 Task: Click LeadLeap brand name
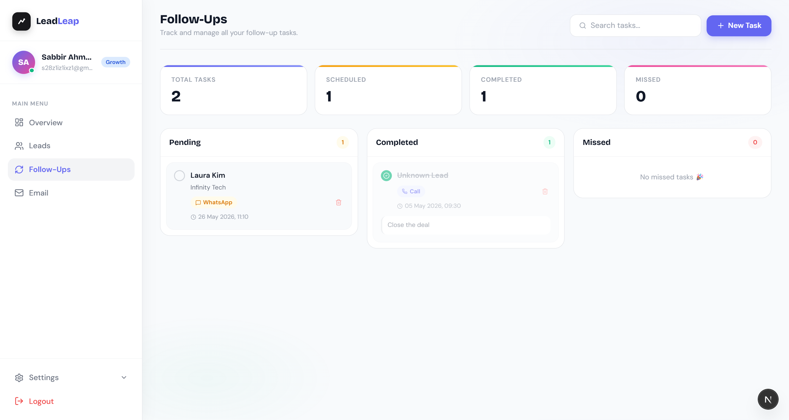click(58, 21)
